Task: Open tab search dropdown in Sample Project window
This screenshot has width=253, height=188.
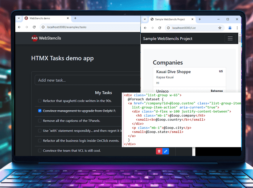Action: tap(144, 19)
